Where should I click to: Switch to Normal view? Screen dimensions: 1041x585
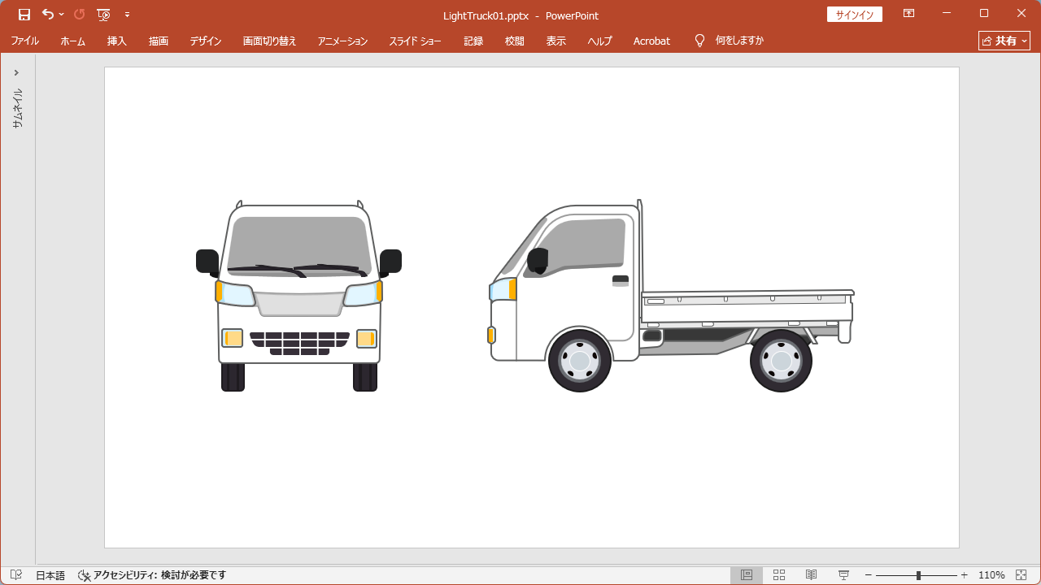click(746, 575)
